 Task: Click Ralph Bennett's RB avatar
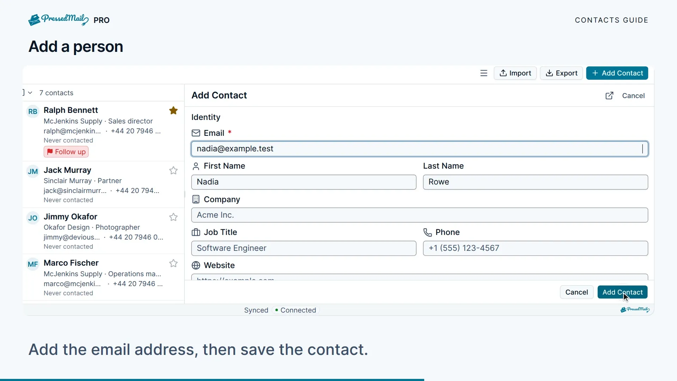click(33, 111)
